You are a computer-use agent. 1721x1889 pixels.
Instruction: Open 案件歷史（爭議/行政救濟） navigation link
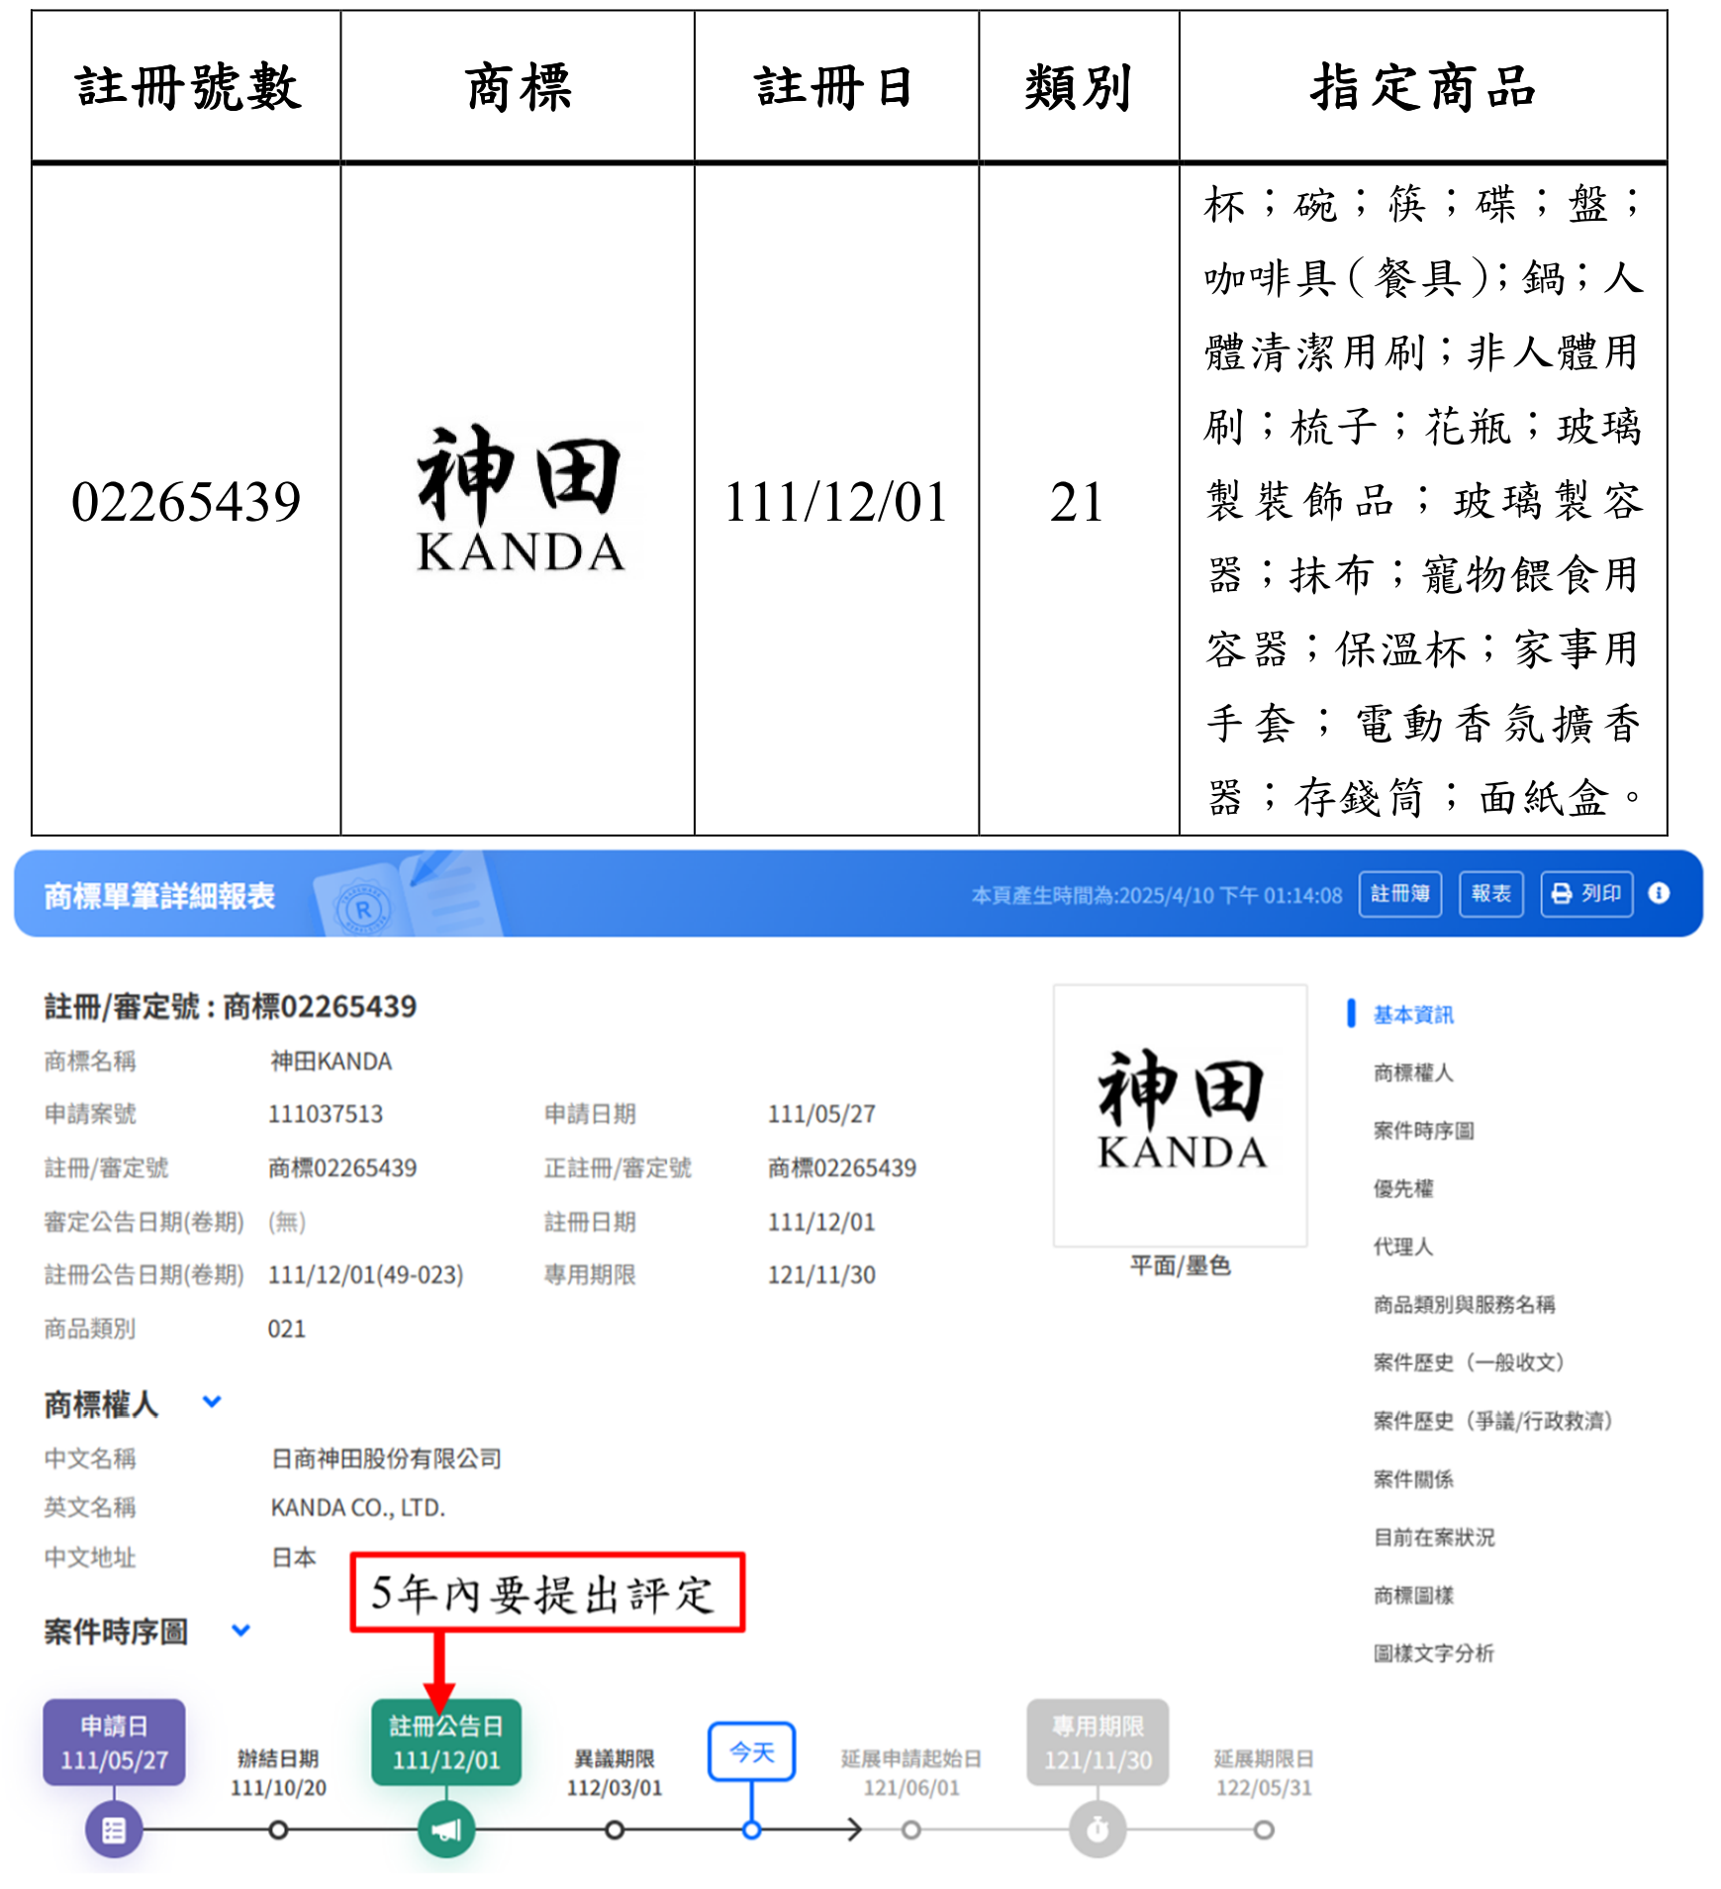[x=1493, y=1421]
